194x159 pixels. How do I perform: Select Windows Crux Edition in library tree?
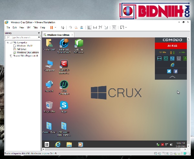[27, 52]
